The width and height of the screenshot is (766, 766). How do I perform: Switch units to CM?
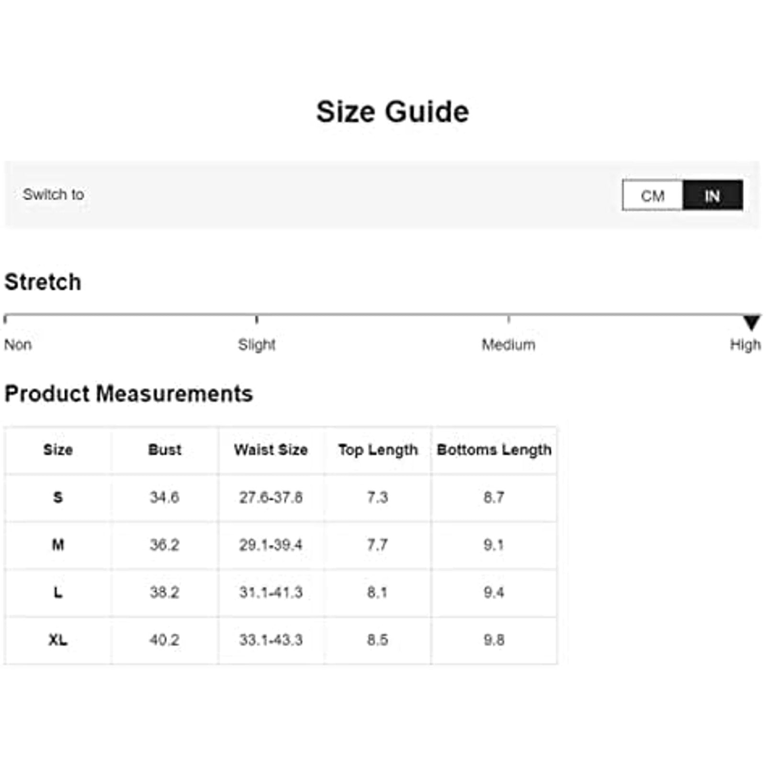click(652, 195)
